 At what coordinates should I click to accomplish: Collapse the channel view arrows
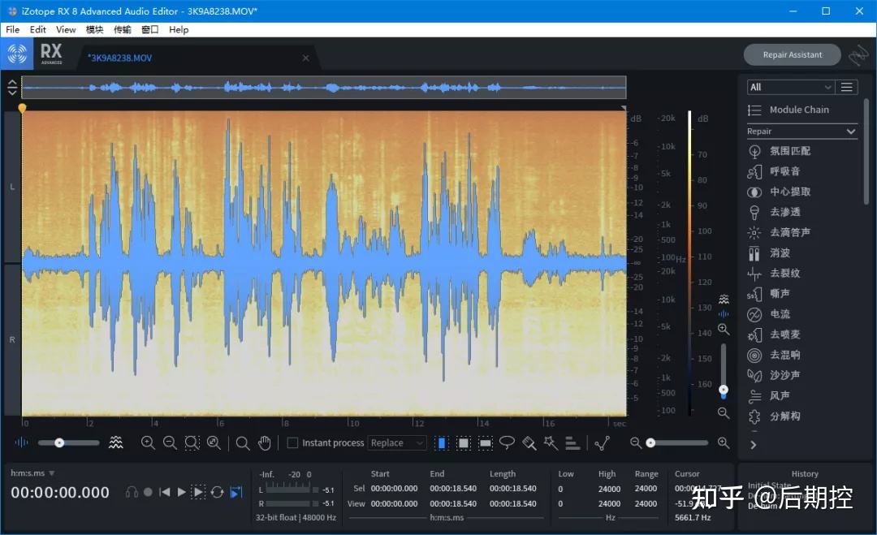11,87
